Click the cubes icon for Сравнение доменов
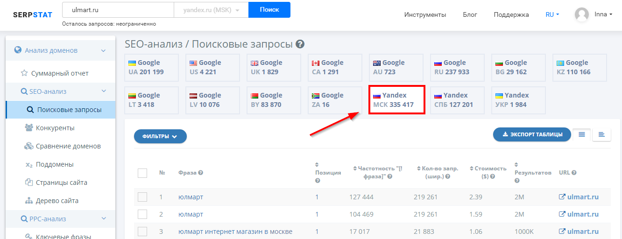622x239 pixels. point(28,146)
